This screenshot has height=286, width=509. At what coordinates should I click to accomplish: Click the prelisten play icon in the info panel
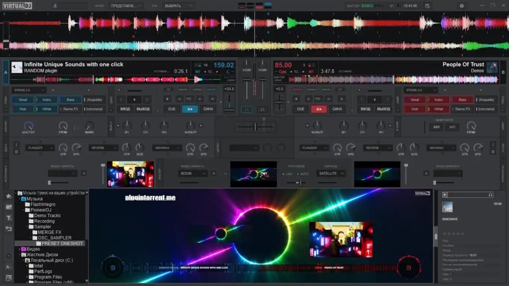(445, 195)
